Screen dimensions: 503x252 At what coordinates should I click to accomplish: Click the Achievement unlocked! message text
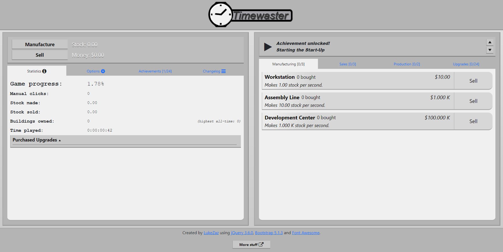pyautogui.click(x=303, y=43)
